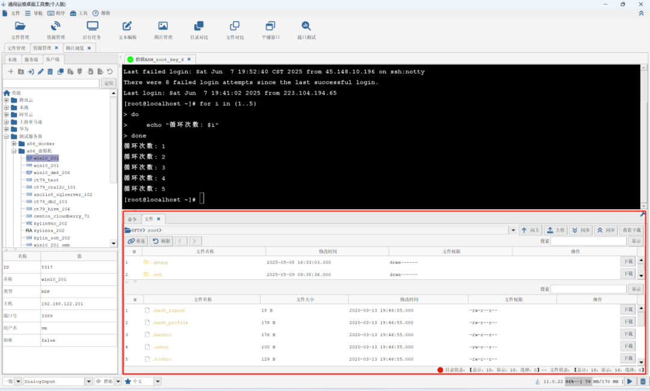650x391 pixels.
Task: Click the add-folder icon in resource toolbar
Action: [20, 72]
